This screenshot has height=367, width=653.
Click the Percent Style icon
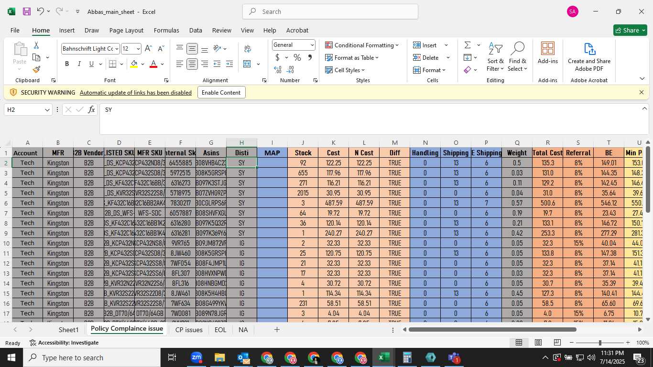(297, 57)
